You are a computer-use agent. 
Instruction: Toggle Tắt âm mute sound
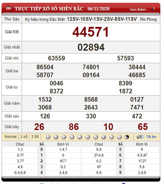point(151,137)
